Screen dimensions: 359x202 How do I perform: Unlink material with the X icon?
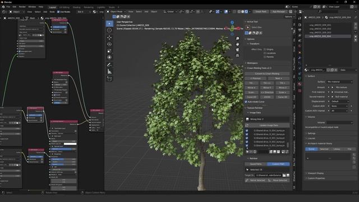(336, 70)
